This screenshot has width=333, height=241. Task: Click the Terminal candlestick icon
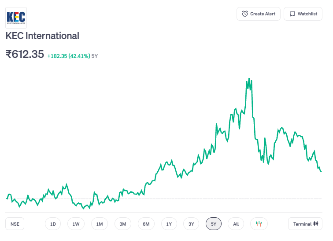coord(315,224)
